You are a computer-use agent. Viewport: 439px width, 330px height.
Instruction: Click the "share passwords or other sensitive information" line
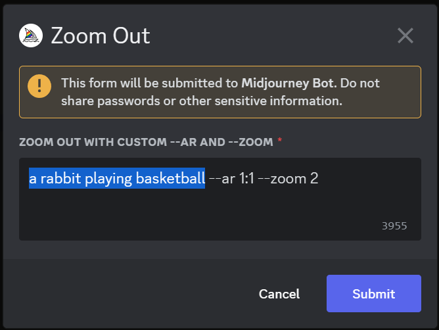[x=202, y=101]
